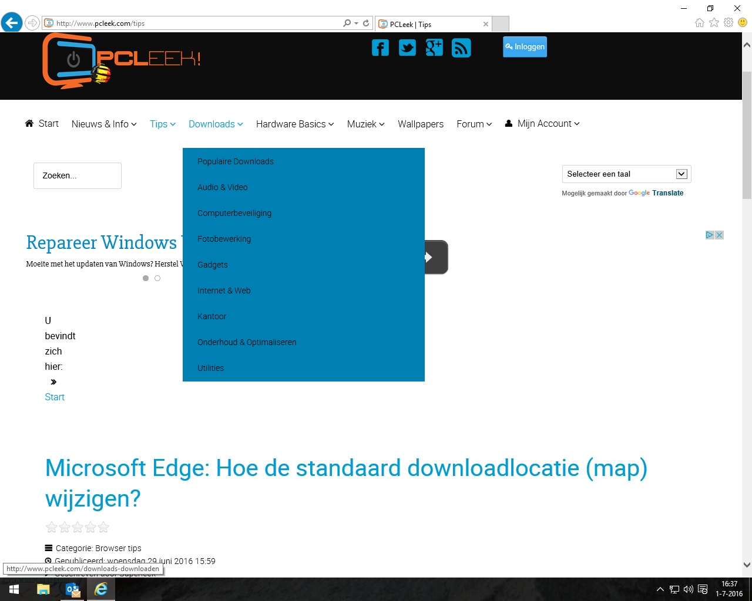Open the RSS feed icon
This screenshot has height=601, width=752.
tap(461, 48)
